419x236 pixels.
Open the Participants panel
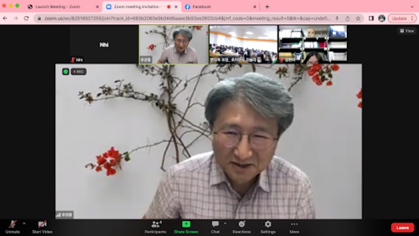[155, 225]
